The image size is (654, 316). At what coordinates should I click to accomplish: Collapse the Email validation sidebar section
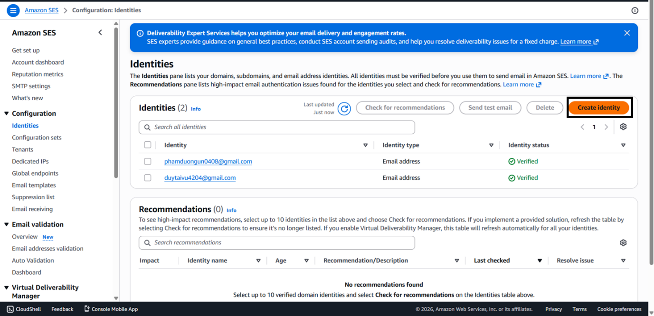point(7,224)
